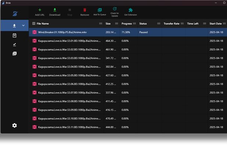This screenshot has height=145, width=227.
Task: Sort by Transfer Rate column header
Action: coord(172,24)
